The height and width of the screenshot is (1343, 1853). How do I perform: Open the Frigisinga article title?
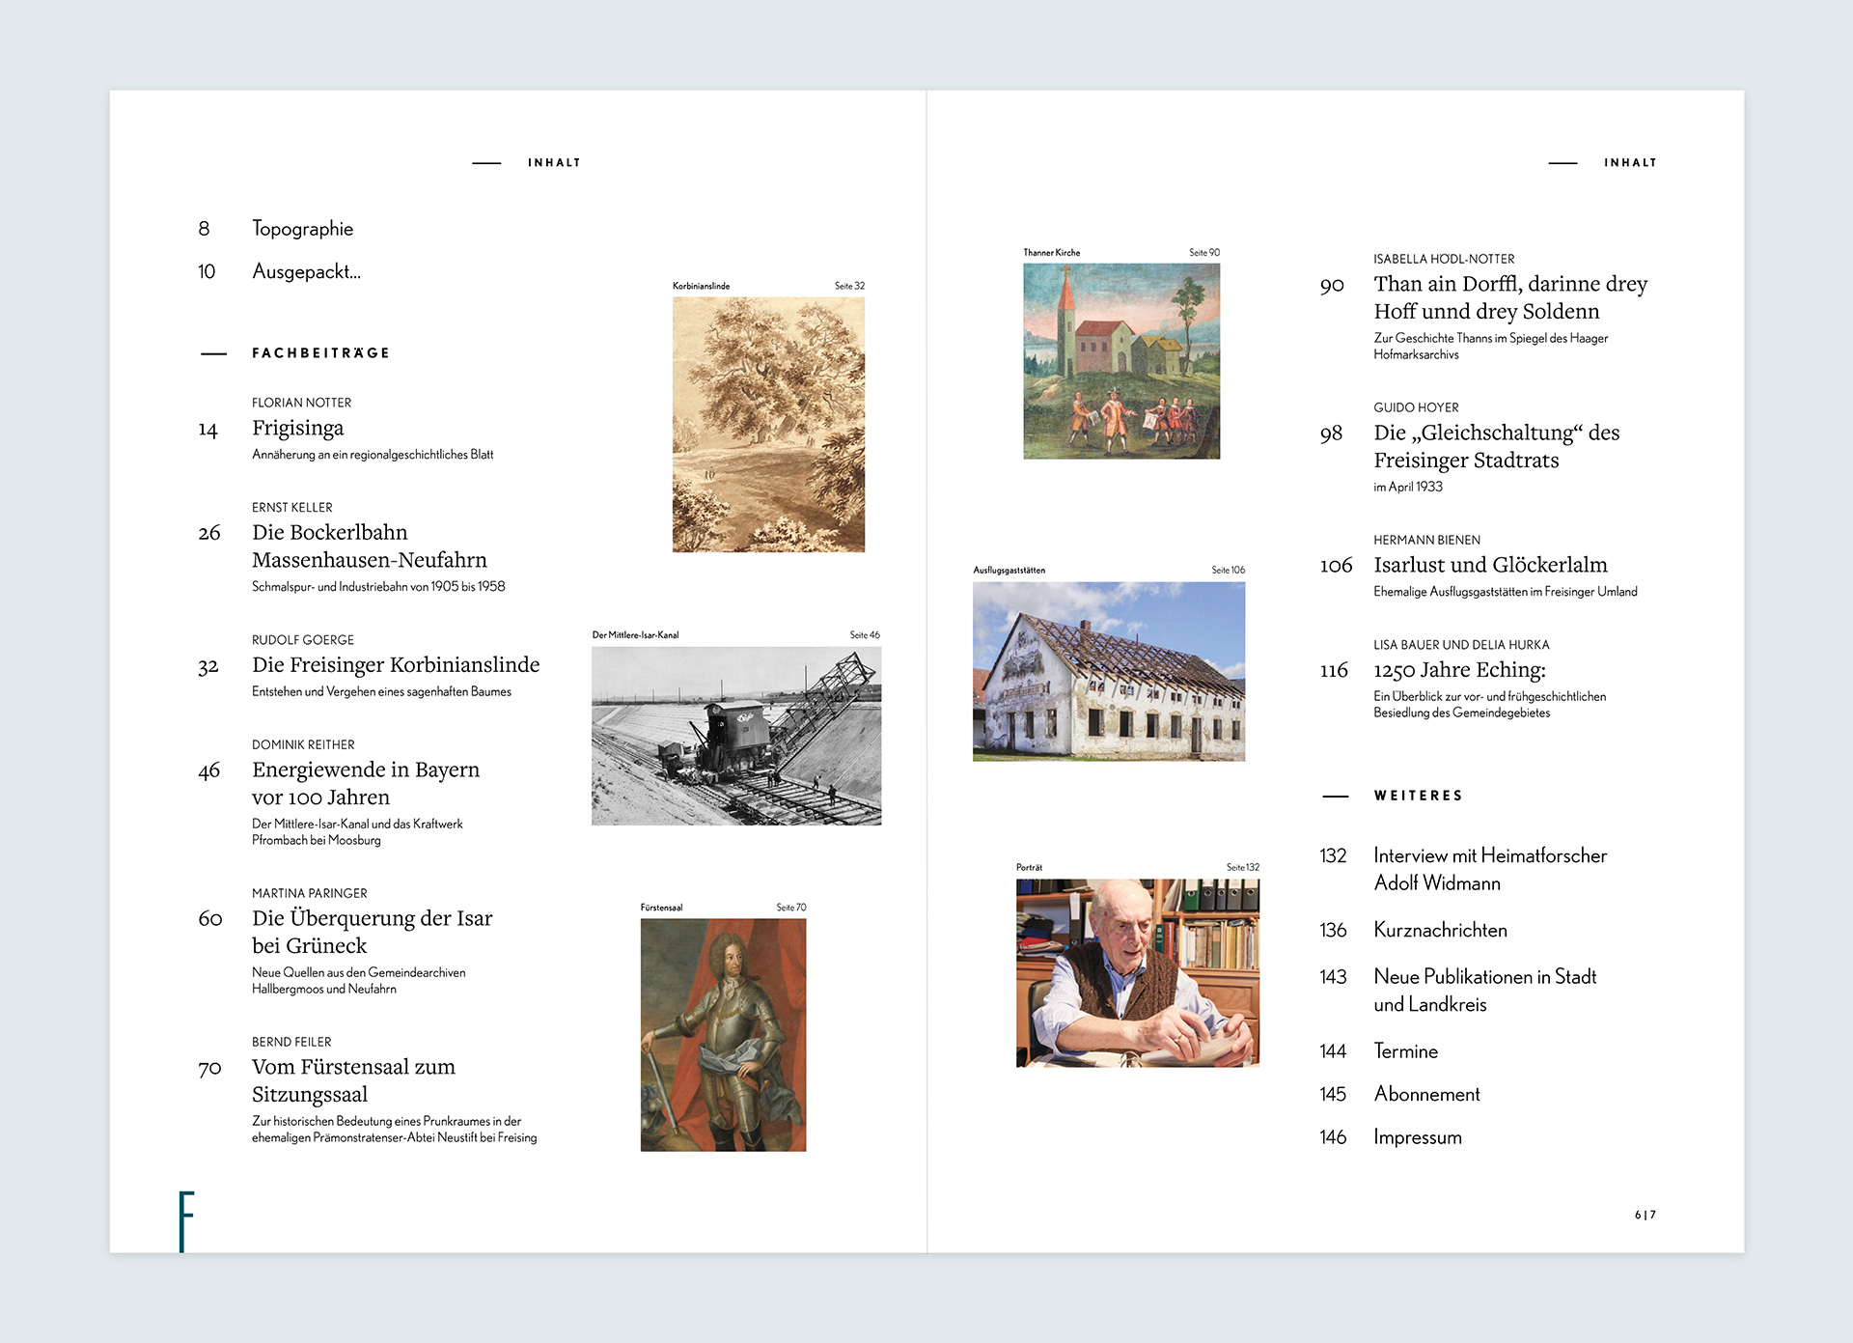coord(297,428)
